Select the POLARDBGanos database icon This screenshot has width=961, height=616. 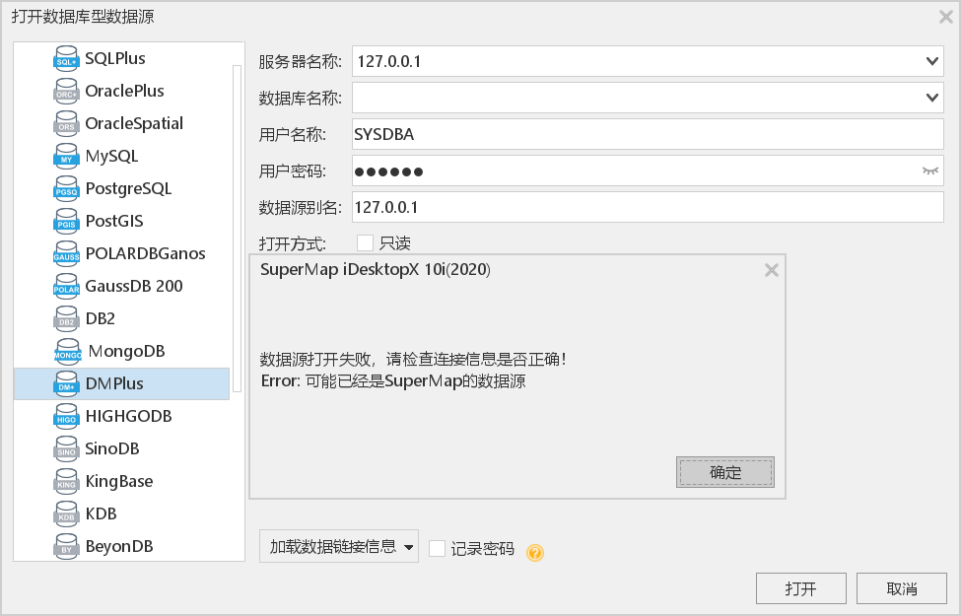pyautogui.click(x=66, y=253)
